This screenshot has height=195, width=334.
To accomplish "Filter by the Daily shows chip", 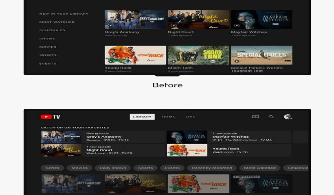I will (x=113, y=168).
